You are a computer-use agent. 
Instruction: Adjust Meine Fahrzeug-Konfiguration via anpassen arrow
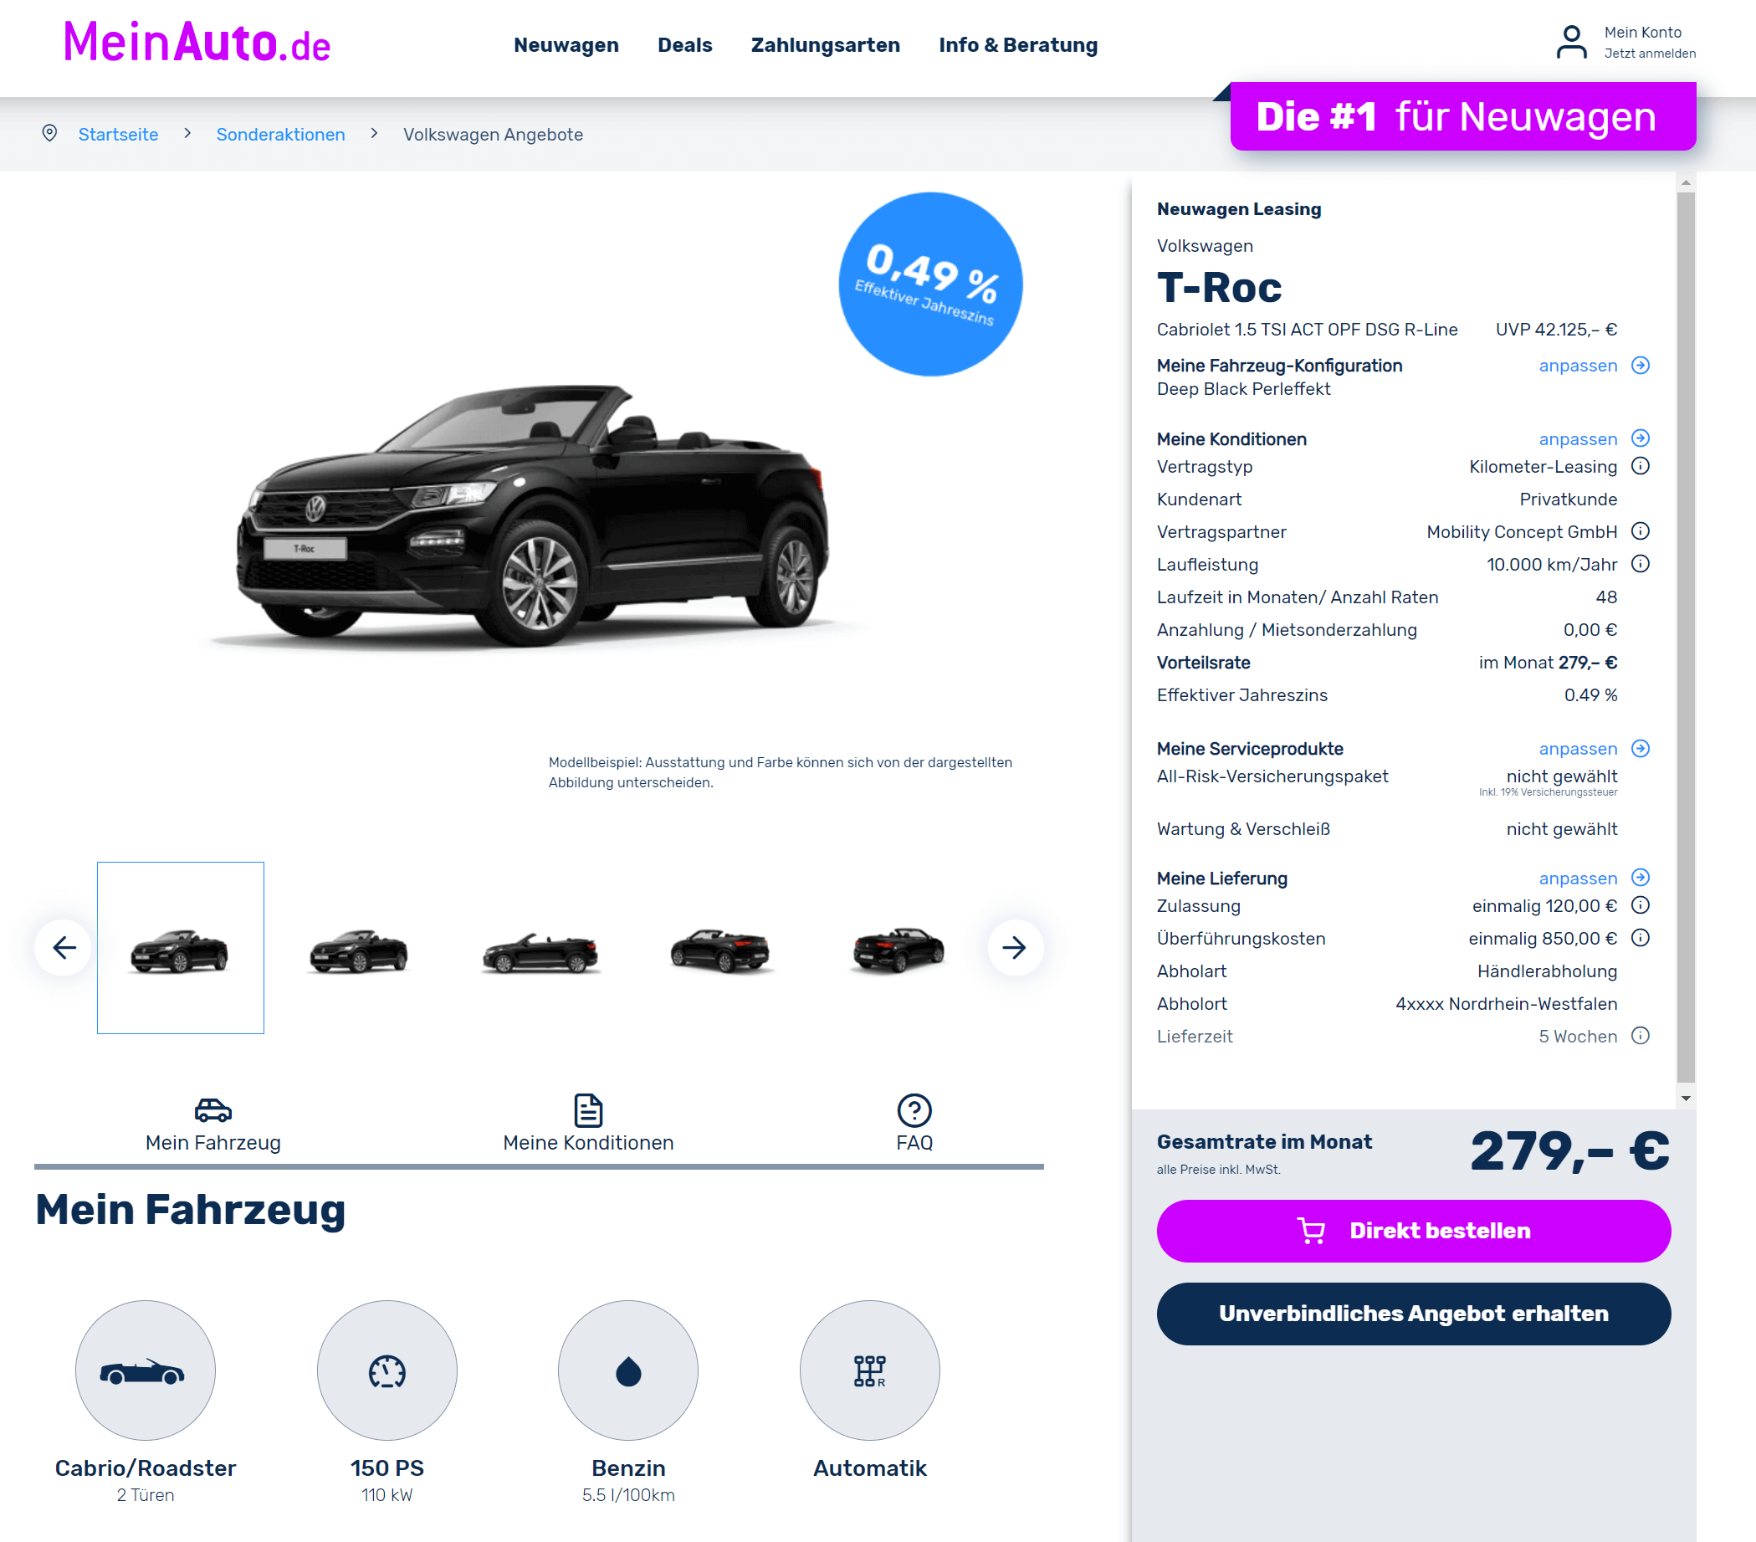pyautogui.click(x=1640, y=366)
